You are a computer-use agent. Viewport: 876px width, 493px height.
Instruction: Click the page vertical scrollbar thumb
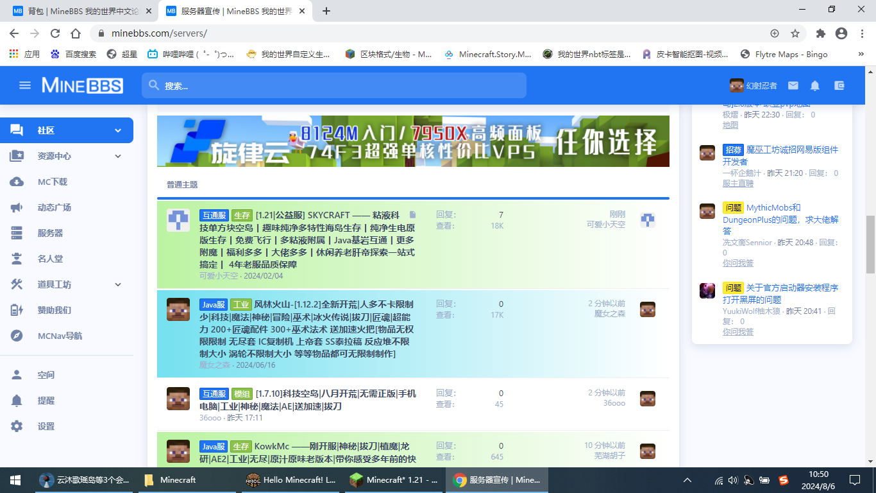[x=870, y=245]
